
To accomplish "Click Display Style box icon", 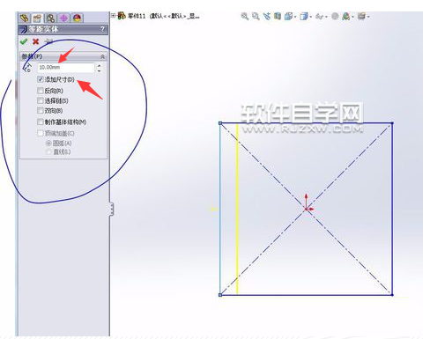I will click(303, 16).
